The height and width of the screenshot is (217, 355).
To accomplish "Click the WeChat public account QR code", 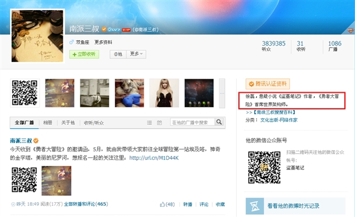I will click(264, 167).
